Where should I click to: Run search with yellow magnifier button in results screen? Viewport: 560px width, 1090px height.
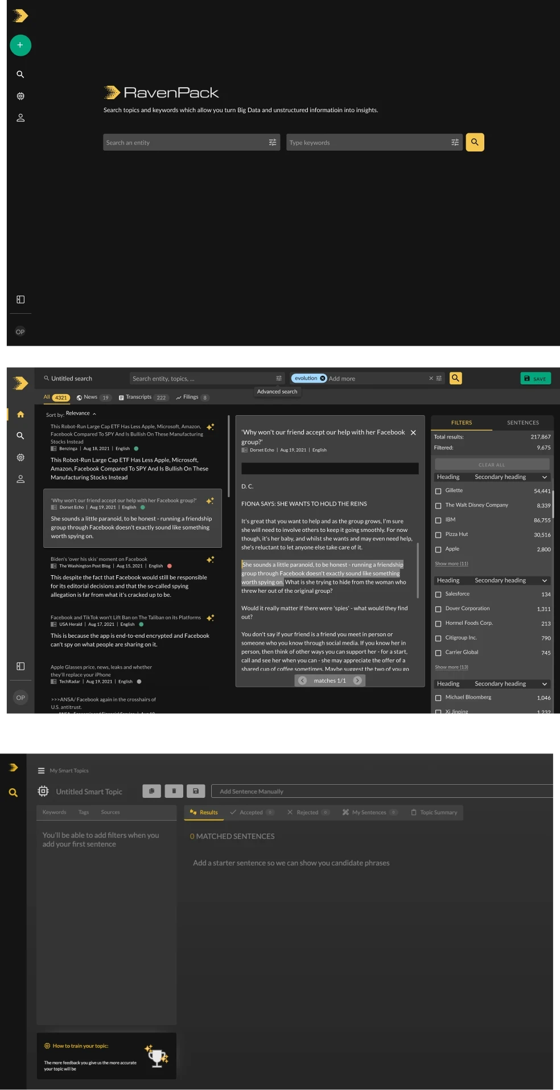[455, 378]
